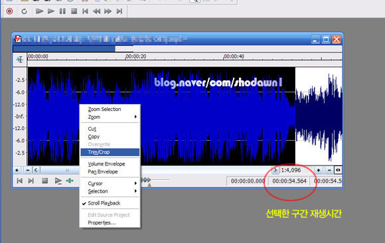Expand the Zoom submenu in the context menu
Screen dimensions: 385x243
(110, 117)
